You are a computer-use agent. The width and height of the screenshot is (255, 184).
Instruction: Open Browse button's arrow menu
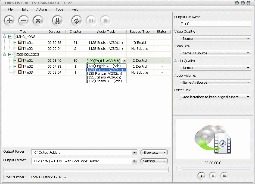pos(164,152)
